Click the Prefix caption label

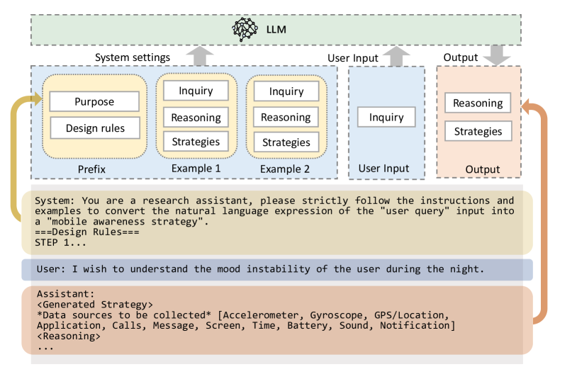(x=91, y=169)
